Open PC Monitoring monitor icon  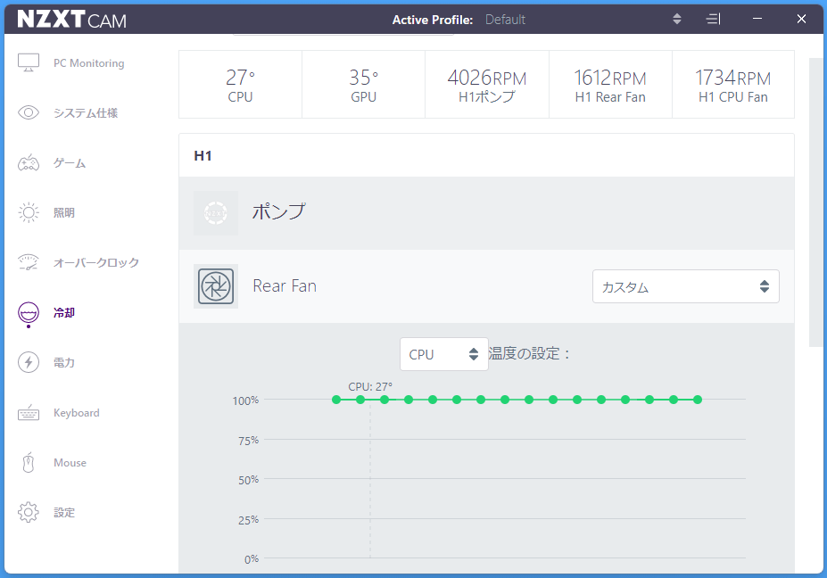pos(29,62)
